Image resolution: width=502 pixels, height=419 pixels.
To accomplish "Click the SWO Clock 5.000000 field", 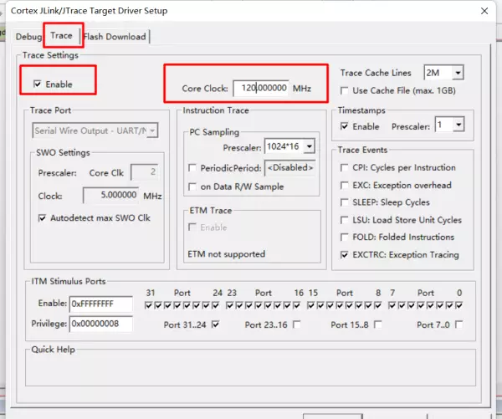I will [111, 195].
